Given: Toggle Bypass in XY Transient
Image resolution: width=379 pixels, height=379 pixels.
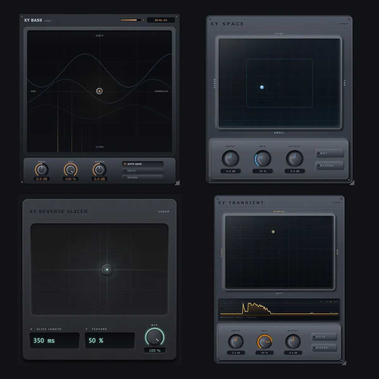Looking at the screenshot, I should pos(324,348).
